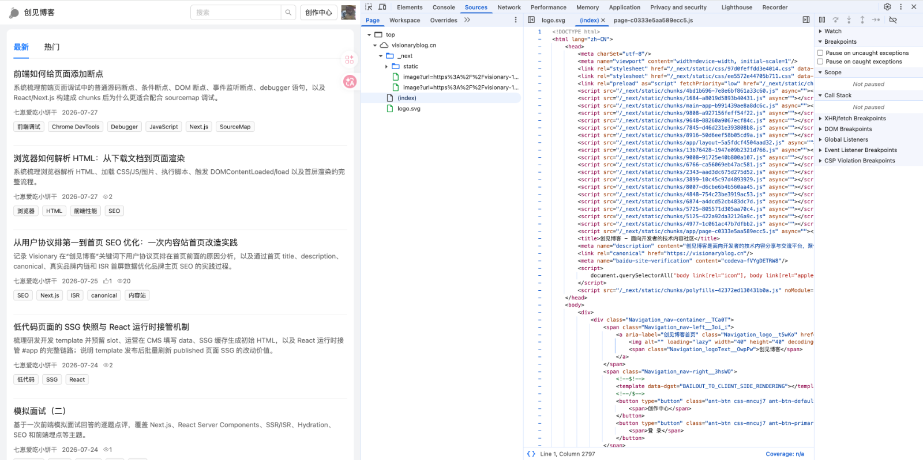The width and height of the screenshot is (923, 460).
Task: Switch to the 热门 tab on the blog
Action: click(52, 47)
